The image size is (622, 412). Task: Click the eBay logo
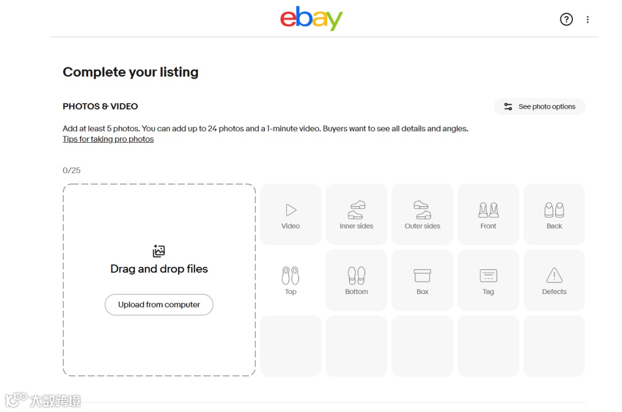[311, 18]
